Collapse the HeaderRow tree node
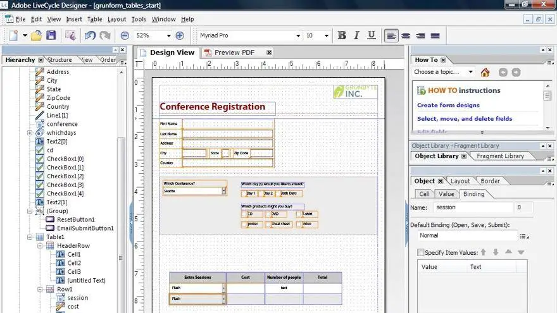 tap(40, 245)
